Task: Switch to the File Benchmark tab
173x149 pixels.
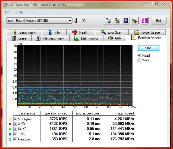Action: [50, 38]
